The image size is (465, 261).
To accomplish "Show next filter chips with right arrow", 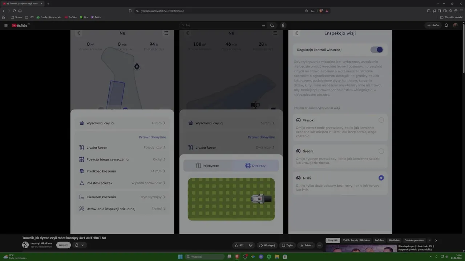I will (436, 240).
